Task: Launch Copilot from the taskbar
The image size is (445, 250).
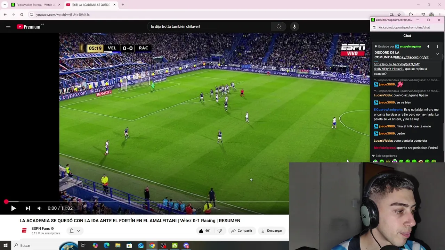Action: pyautogui.click(x=95, y=245)
